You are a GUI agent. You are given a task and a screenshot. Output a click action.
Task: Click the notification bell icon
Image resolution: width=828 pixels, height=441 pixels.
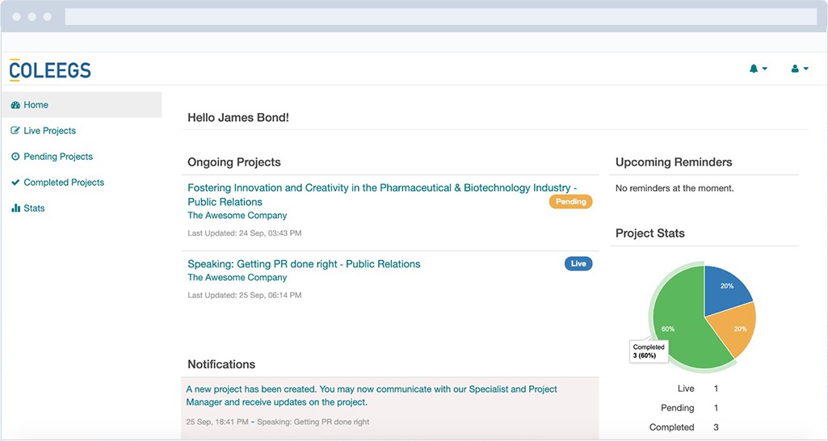pos(754,69)
